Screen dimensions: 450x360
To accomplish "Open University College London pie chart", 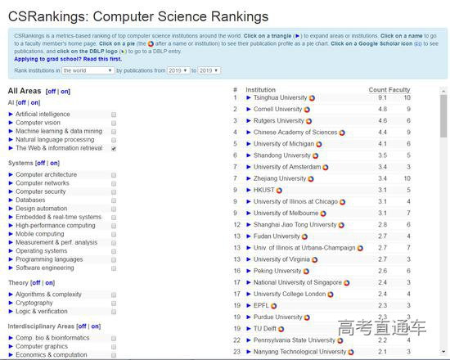I will click(331, 295).
